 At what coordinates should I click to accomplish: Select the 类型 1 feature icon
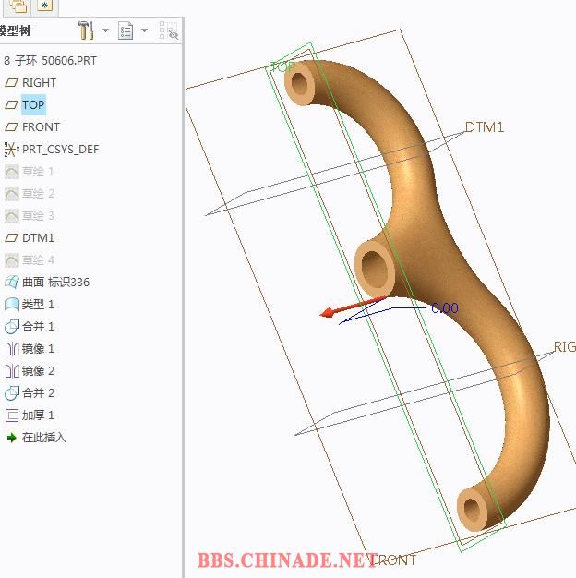12,304
